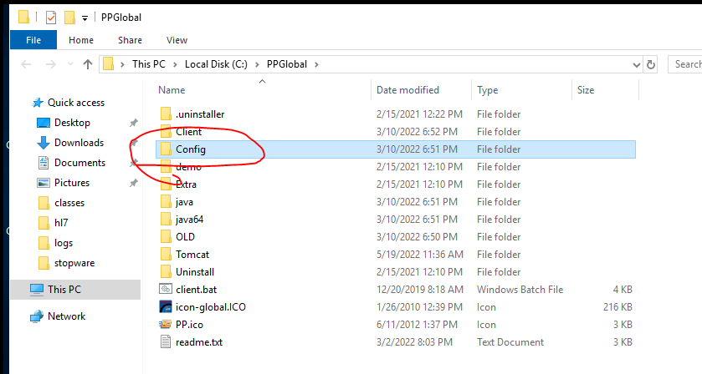Select the Client folder
The width and height of the screenshot is (702, 374).
(188, 132)
